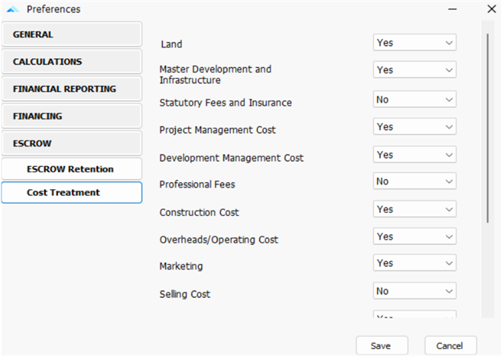501x356 pixels.
Task: Expand the Professional Fees dropdown
Action: click(x=415, y=182)
